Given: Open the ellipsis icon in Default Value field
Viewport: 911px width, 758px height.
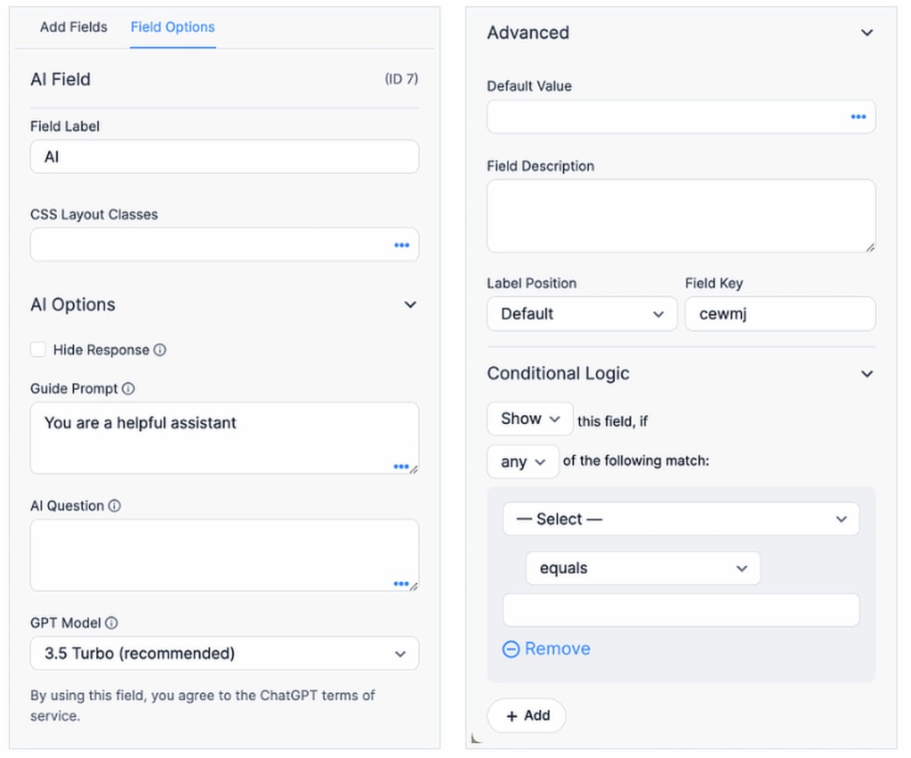Looking at the screenshot, I should pos(858,116).
